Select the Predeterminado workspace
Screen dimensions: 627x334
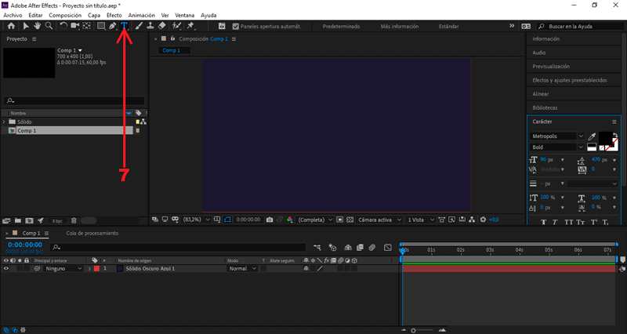coord(341,27)
